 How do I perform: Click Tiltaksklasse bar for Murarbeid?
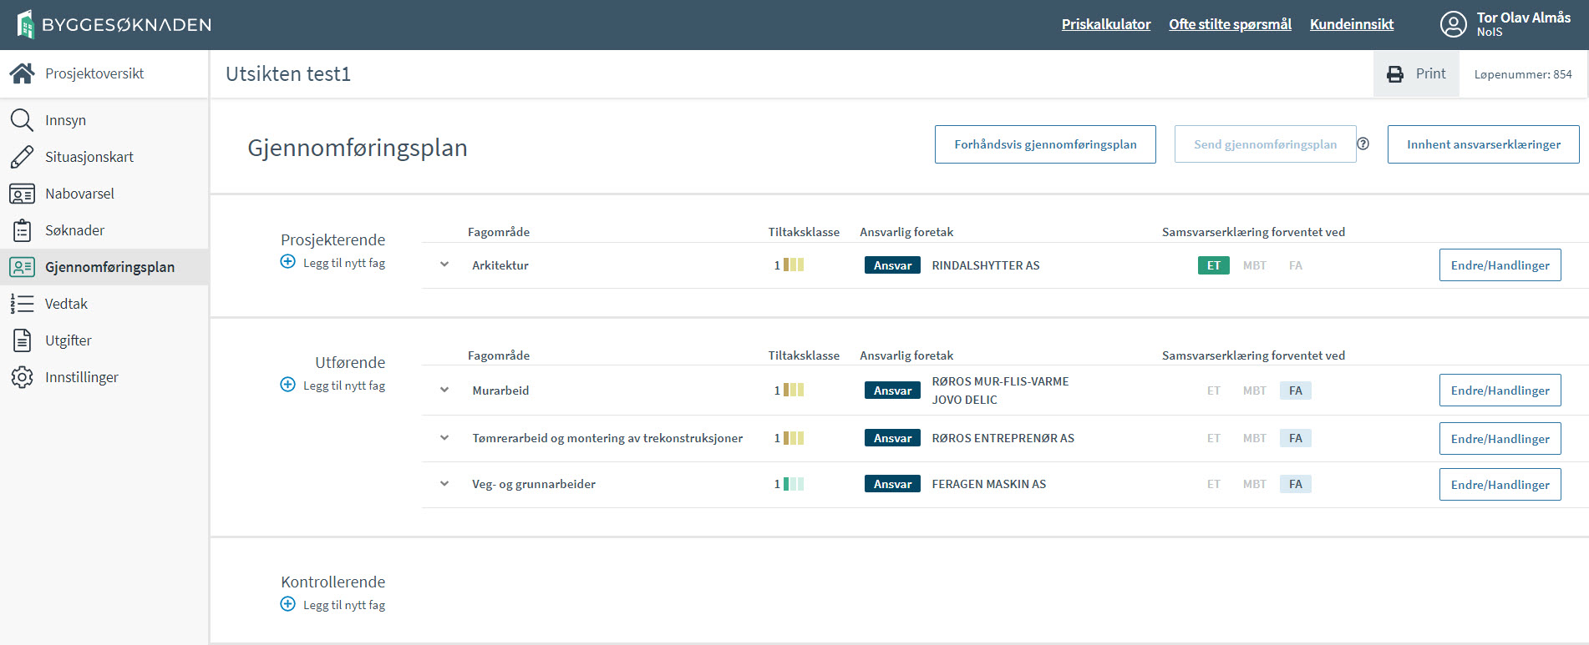794,390
